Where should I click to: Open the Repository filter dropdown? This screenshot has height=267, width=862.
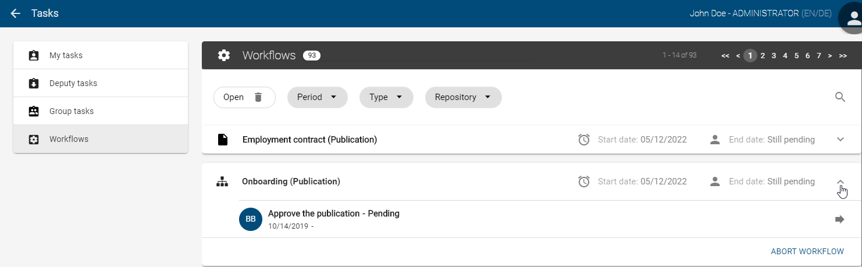(x=463, y=97)
